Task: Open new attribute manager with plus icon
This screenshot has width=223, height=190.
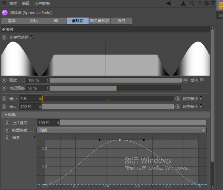Action: pos(213,3)
